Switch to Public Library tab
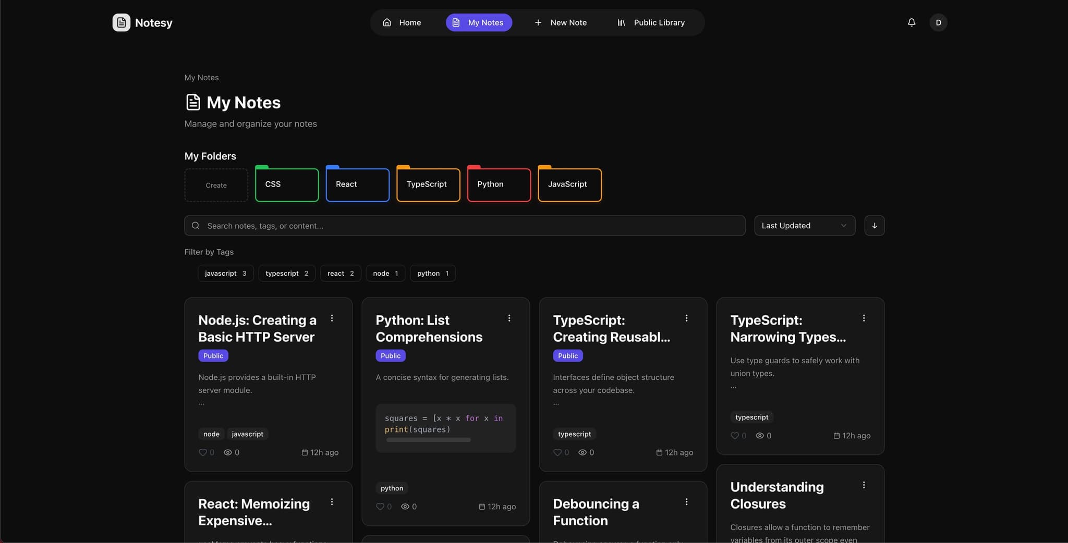Image resolution: width=1068 pixels, height=543 pixels. [x=651, y=22]
